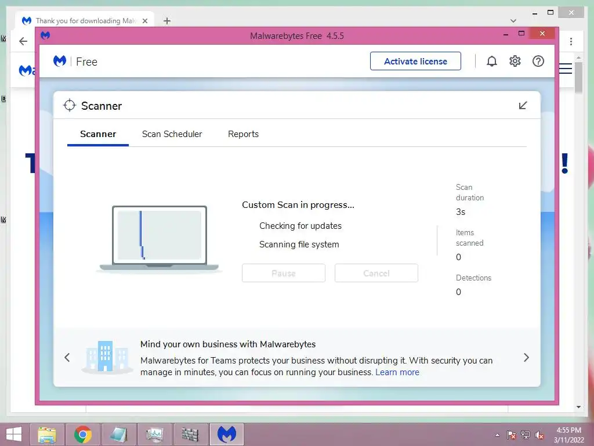Click the promo heading about Malwarebytes business

pyautogui.click(x=228, y=344)
